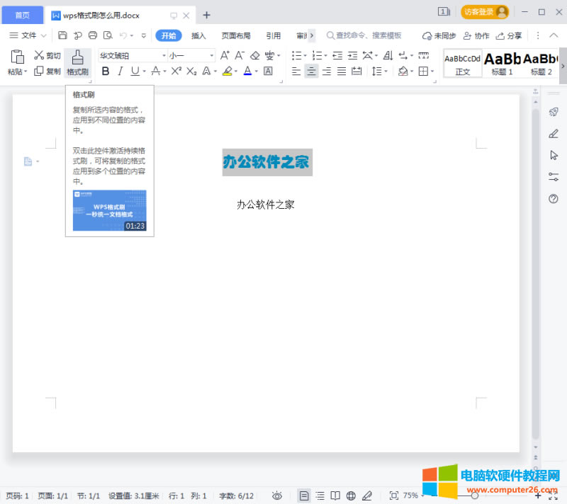The height and width of the screenshot is (504, 567).
Task: Toggle Italic formatting
Action: (x=120, y=71)
